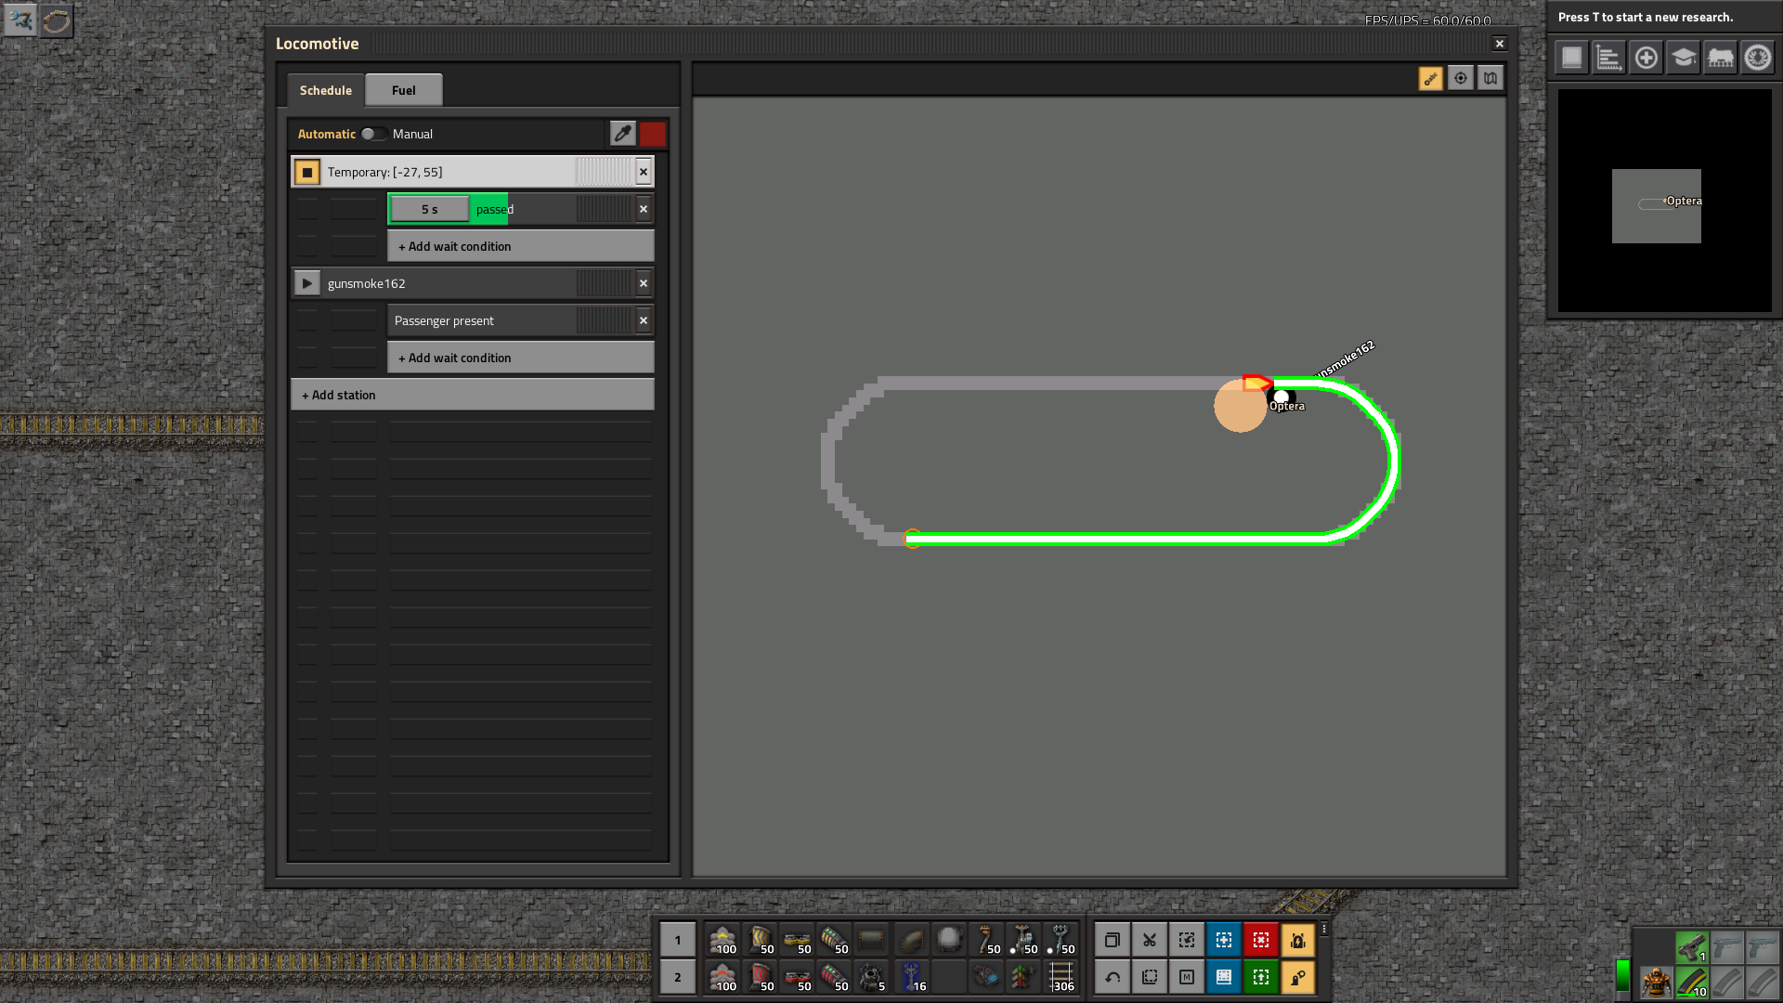The image size is (1783, 1003).
Task: Click the undo arrow shortcut
Action: 1113,977
